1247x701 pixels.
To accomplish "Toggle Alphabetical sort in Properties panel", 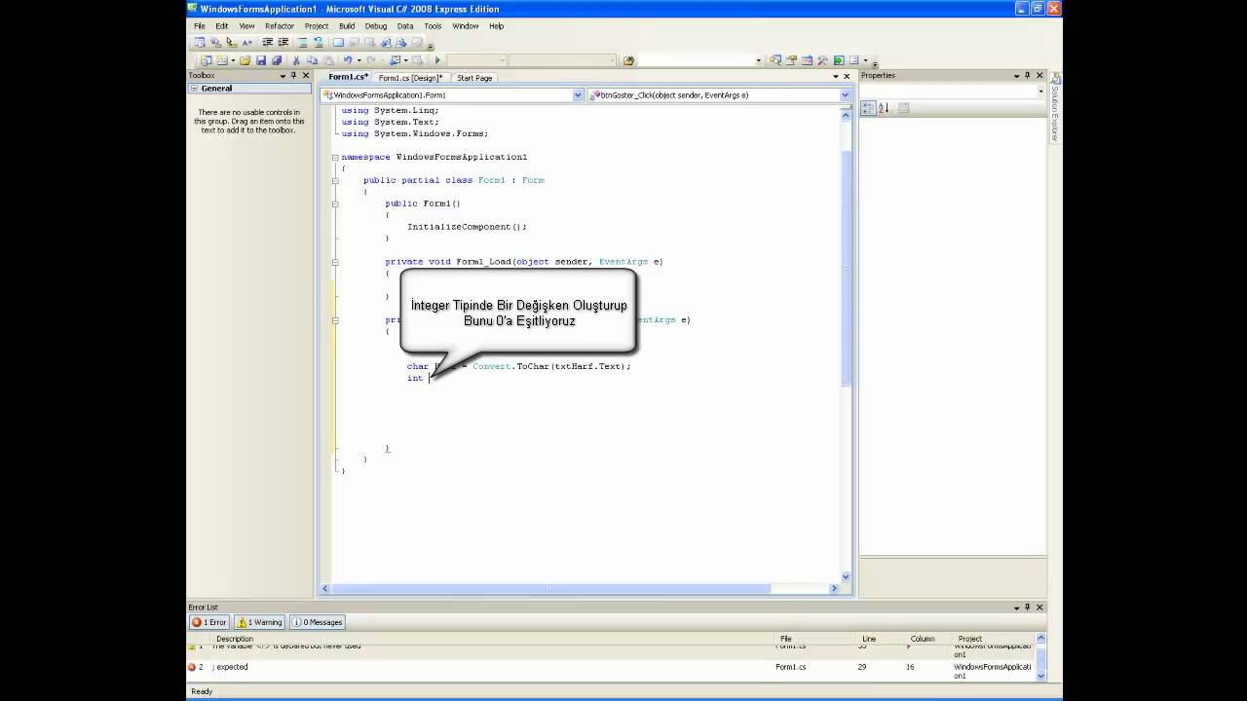I will pos(884,108).
